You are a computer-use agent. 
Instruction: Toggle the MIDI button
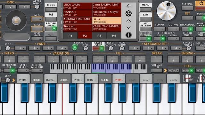(37, 29)
